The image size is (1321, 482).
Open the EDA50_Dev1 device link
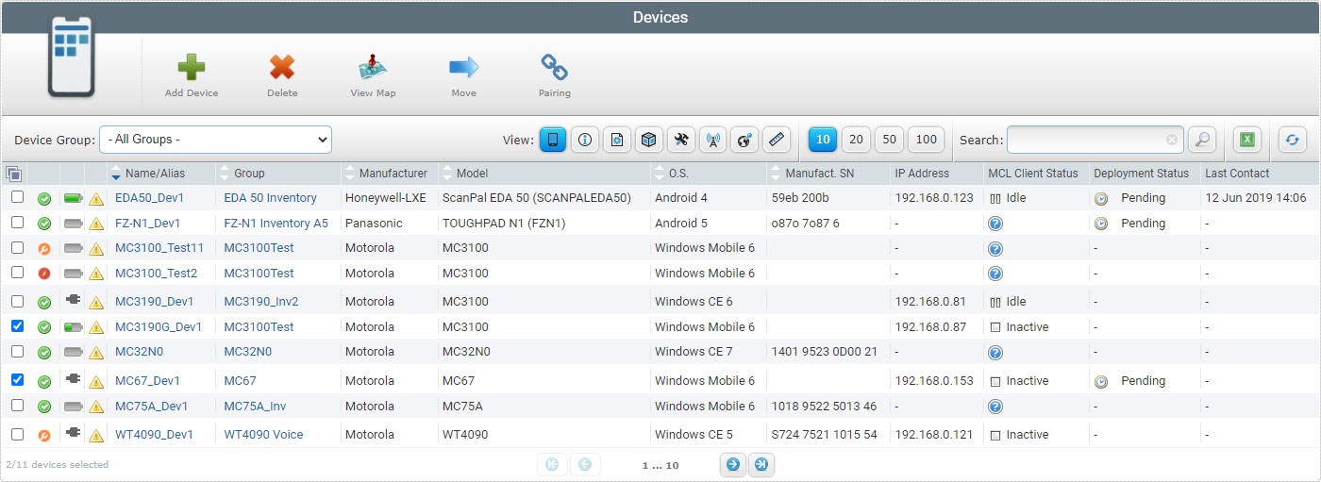click(149, 198)
